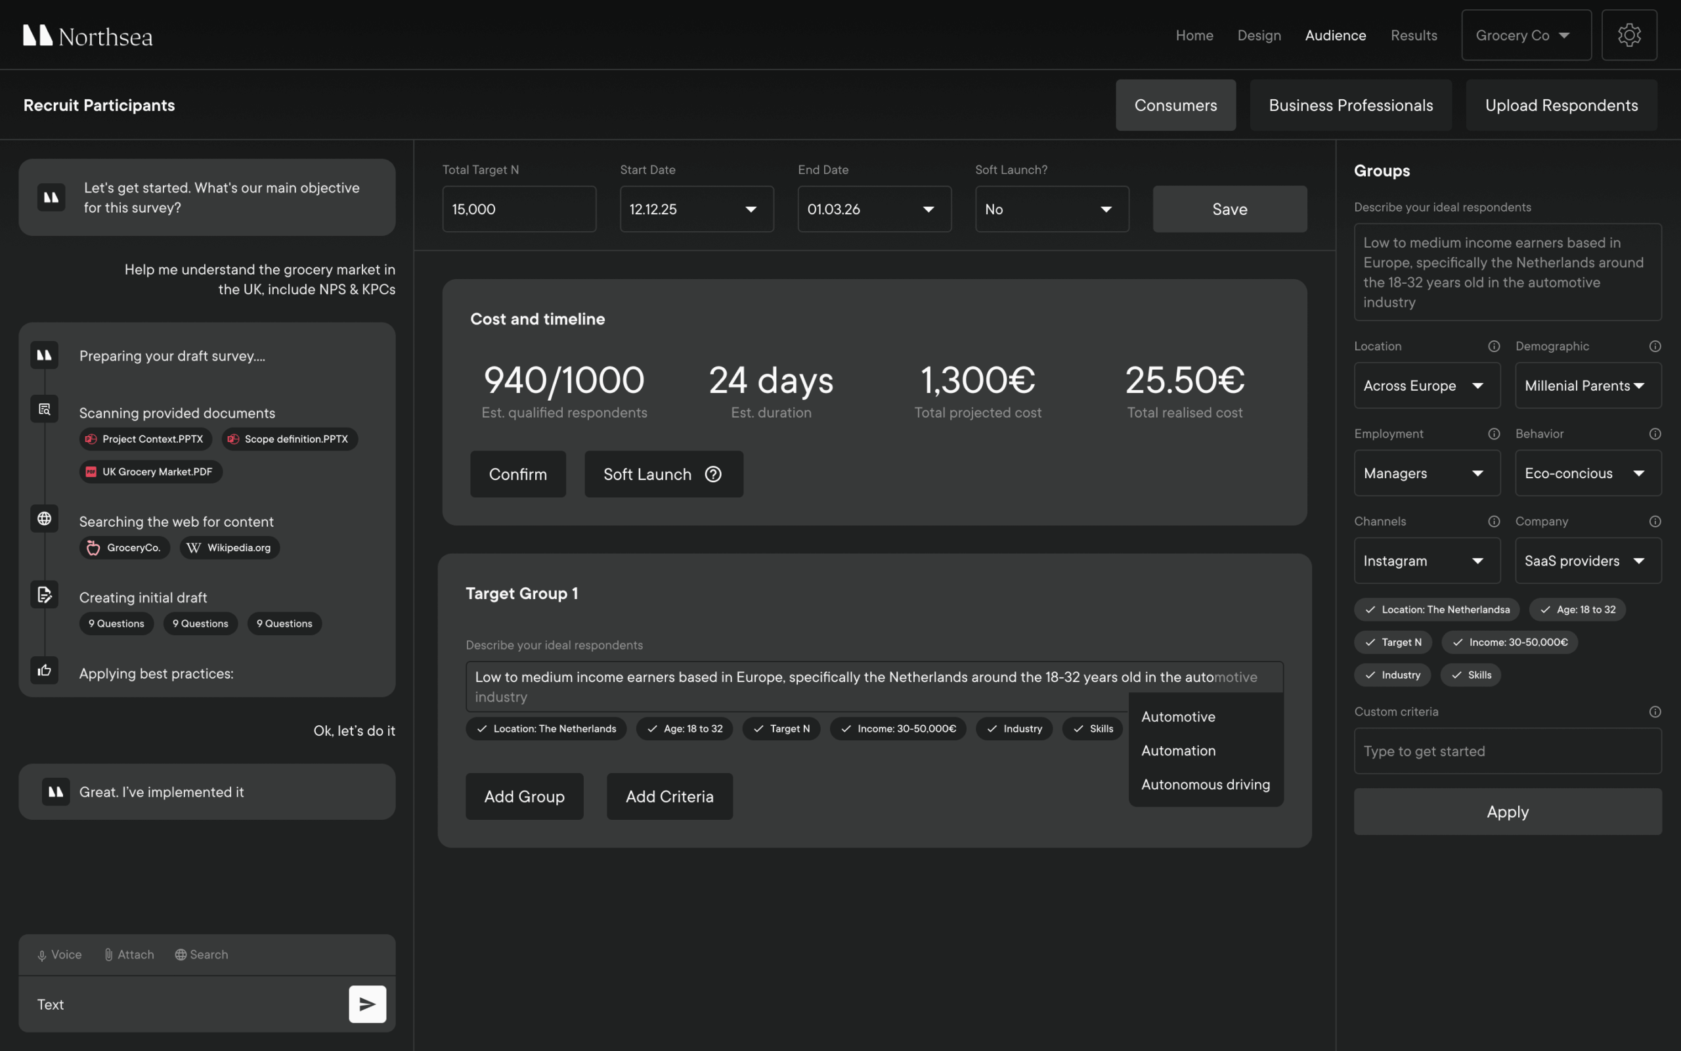Uncheck the Skills criteria chip
This screenshot has width=1681, height=1051.
coord(1470,674)
